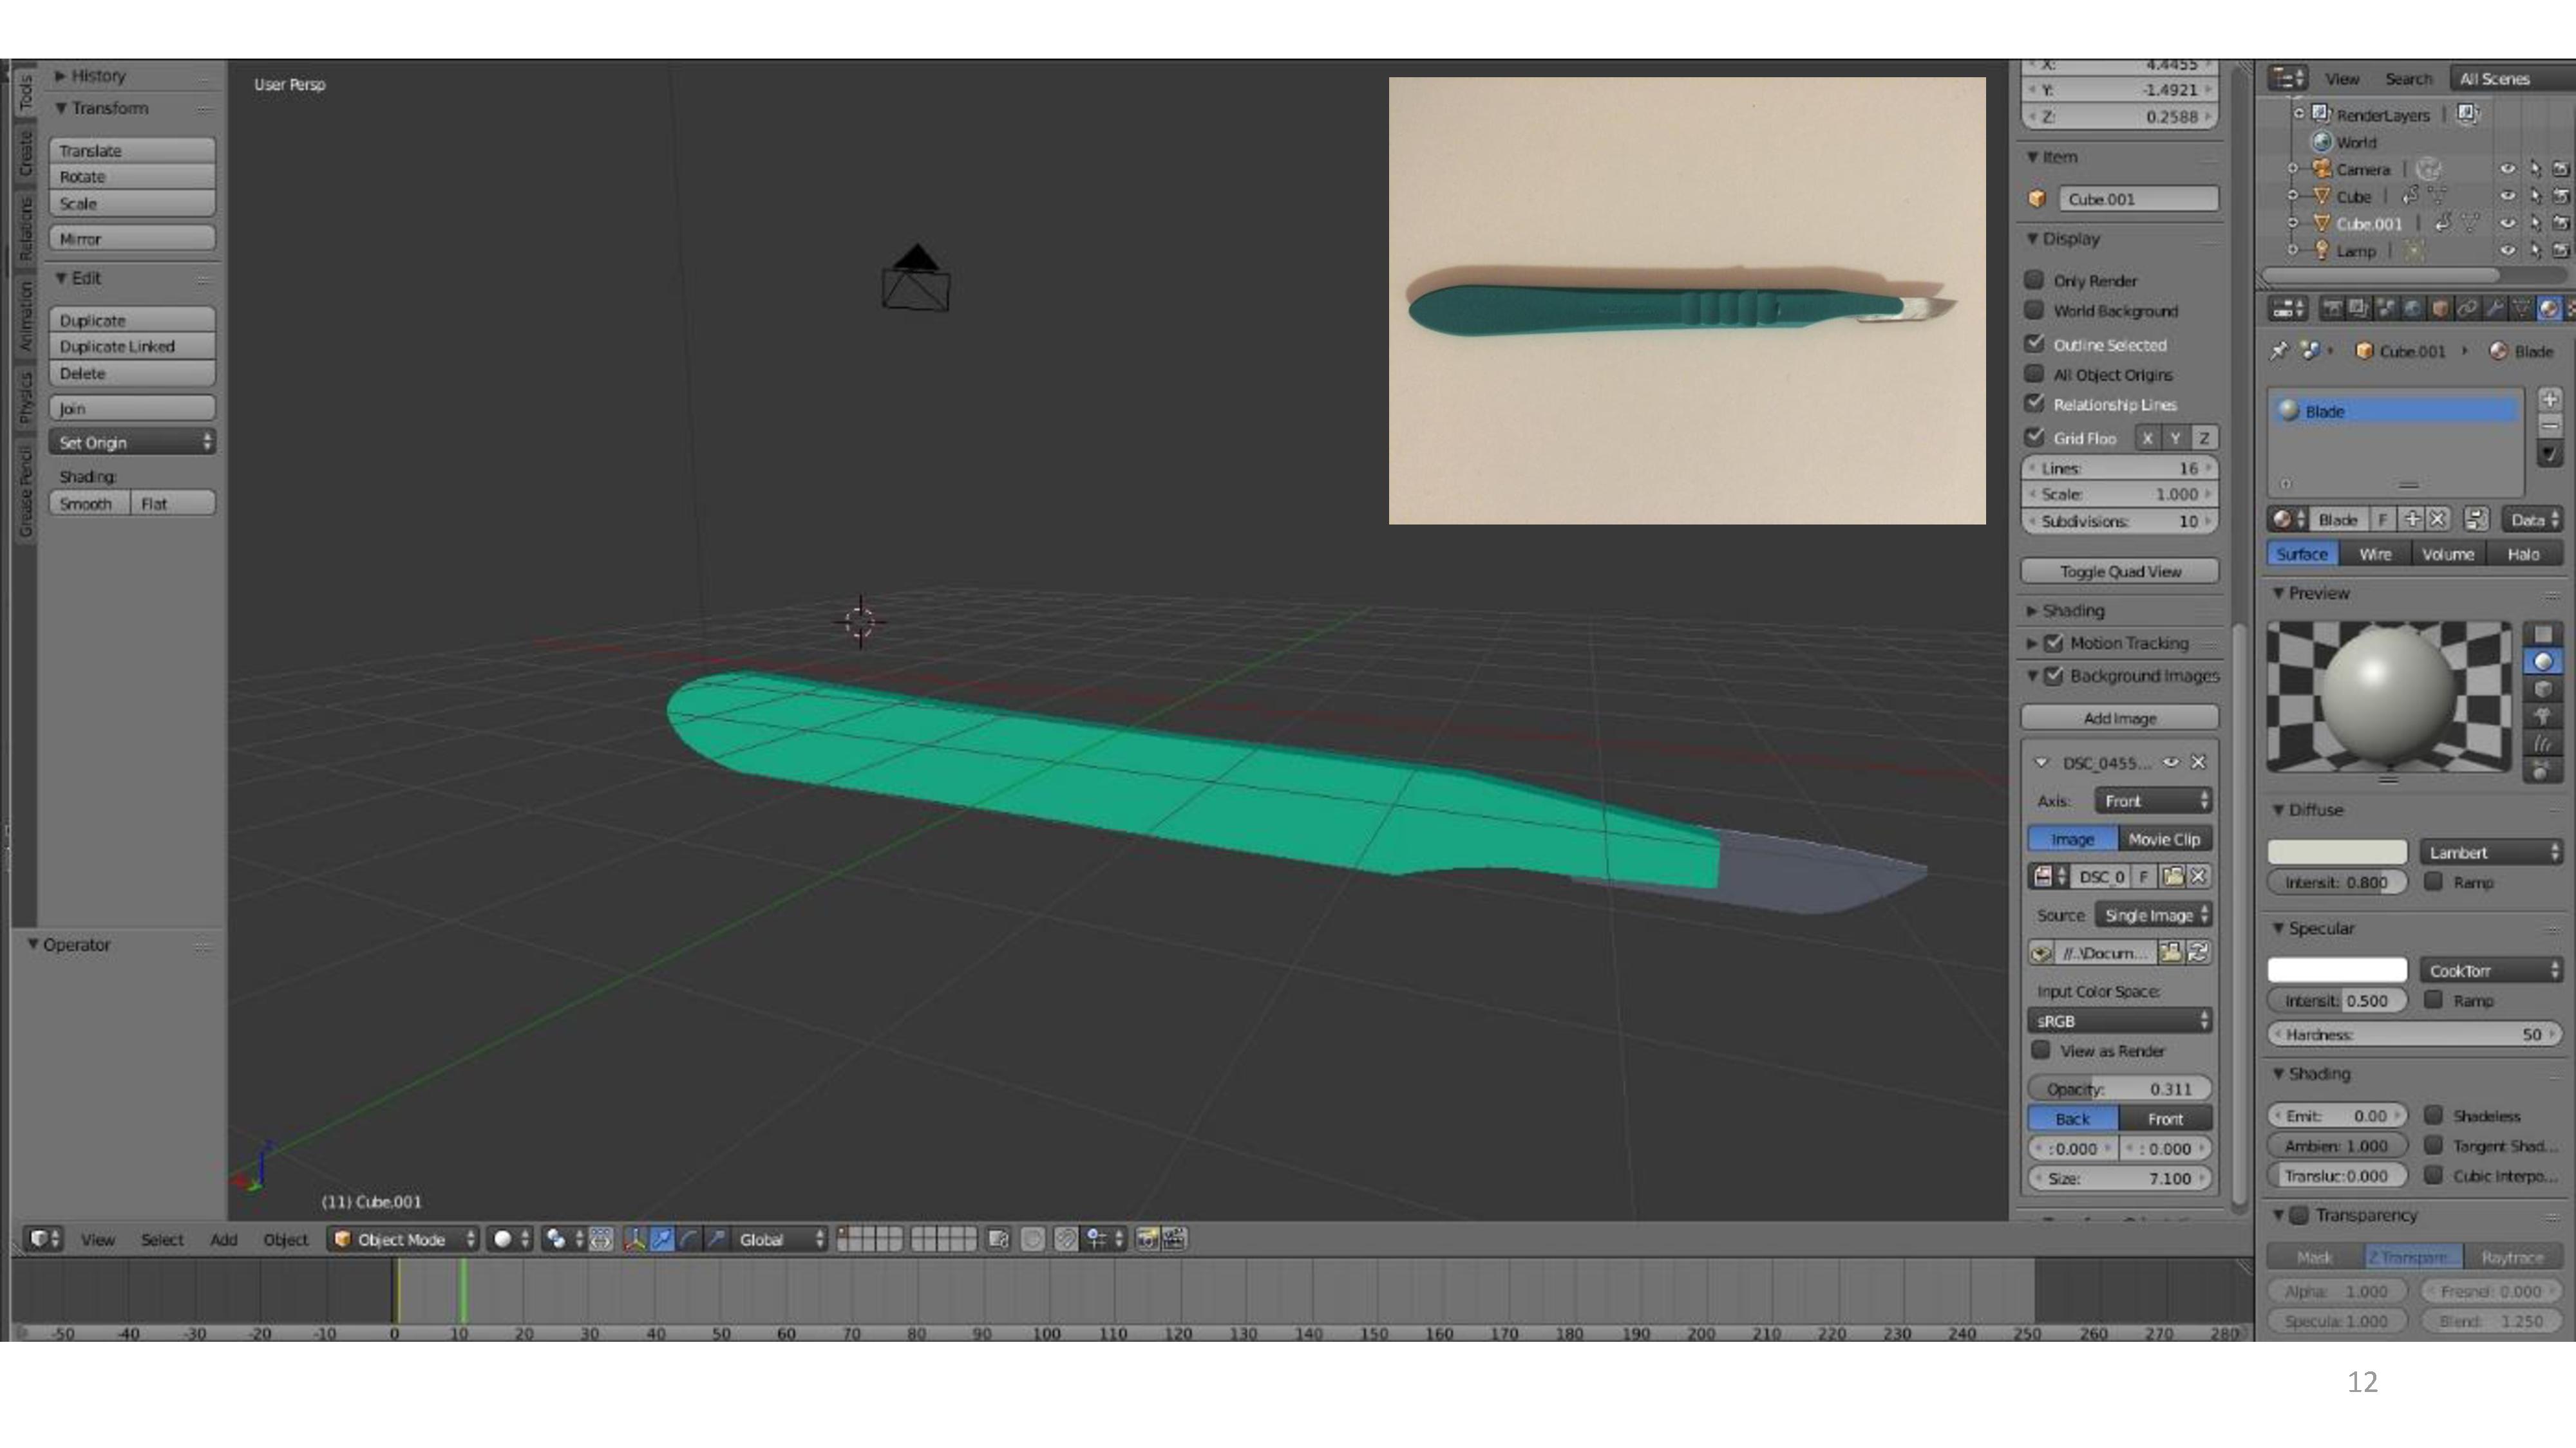Click the OpenGL render clapperboard icon
The image size is (2576, 1448).
pos(1174,1239)
